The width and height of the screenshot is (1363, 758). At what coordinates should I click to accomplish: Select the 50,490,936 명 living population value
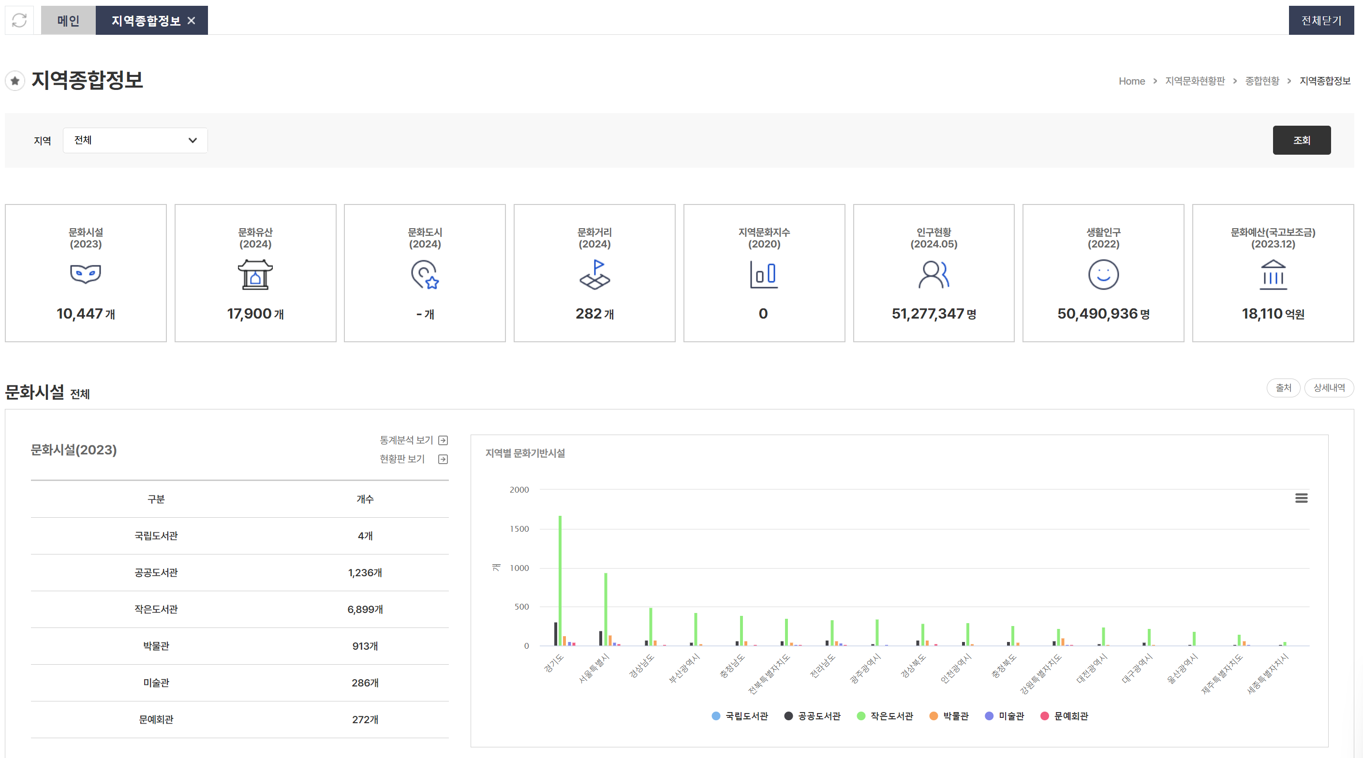coord(1103,314)
